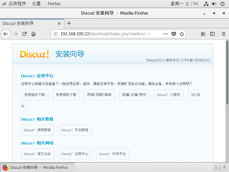This screenshot has height=172, width=229.
Task: Click the 应用程序 activities icon
Action: click(4, 4)
